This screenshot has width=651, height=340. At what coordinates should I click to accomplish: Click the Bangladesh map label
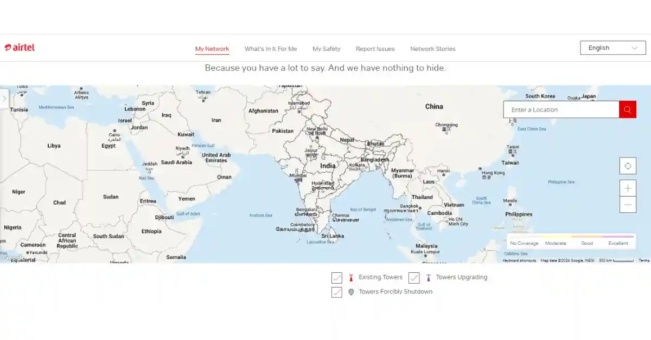375,160
